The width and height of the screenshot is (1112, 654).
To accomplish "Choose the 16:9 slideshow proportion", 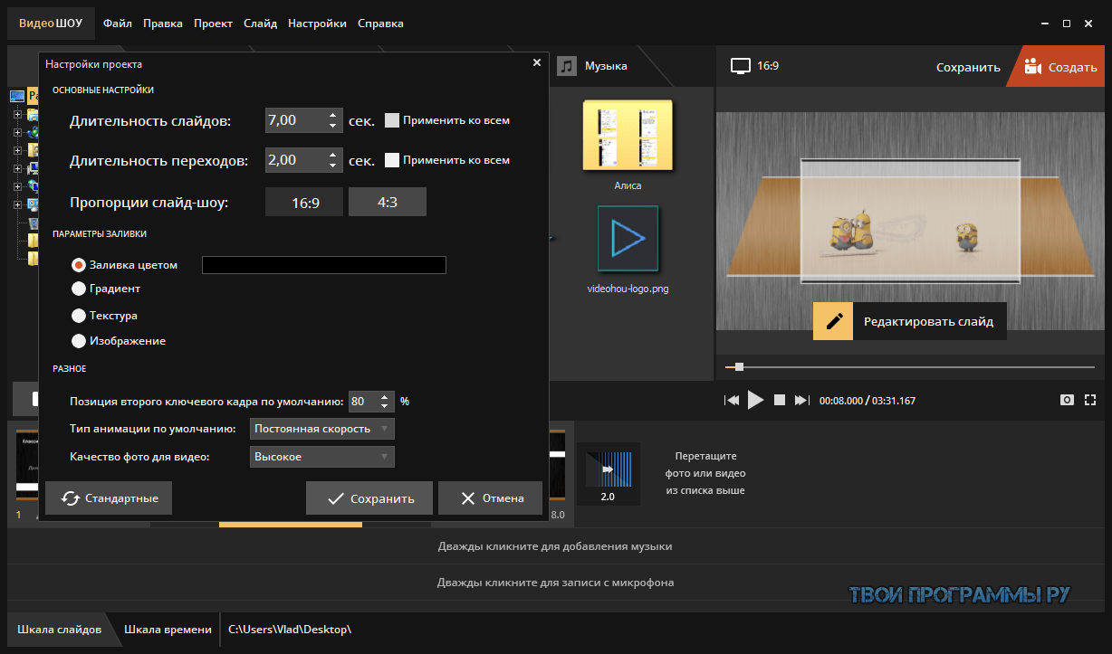I will [x=304, y=203].
